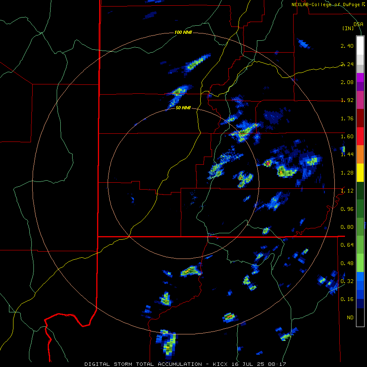The height and width of the screenshot is (367, 367).
Task: Click the 50 NMI range ring label
Action: click(x=183, y=108)
